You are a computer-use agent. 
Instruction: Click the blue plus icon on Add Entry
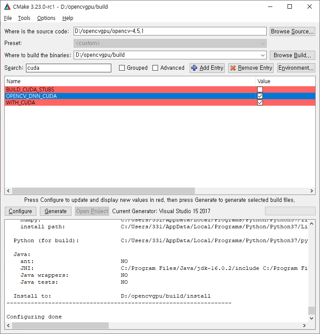194,68
